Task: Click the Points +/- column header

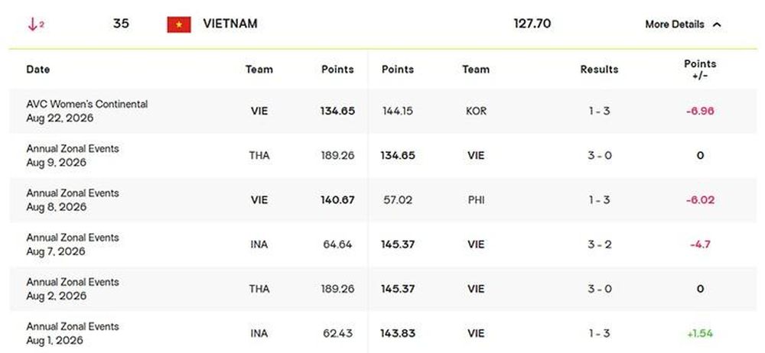Action: click(x=700, y=70)
